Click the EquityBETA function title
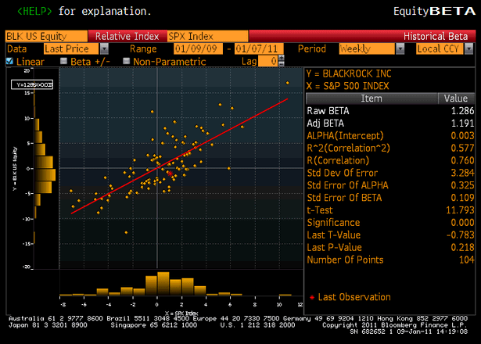The width and height of the screenshot is (481, 344). pos(434,12)
